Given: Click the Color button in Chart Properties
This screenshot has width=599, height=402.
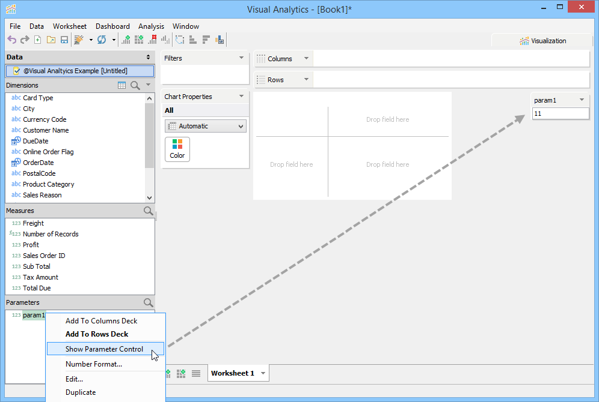Looking at the screenshot, I should [177, 149].
